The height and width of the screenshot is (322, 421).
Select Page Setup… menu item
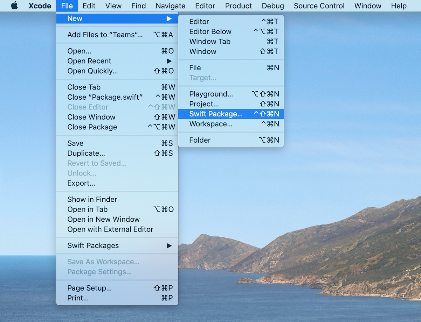pos(89,288)
